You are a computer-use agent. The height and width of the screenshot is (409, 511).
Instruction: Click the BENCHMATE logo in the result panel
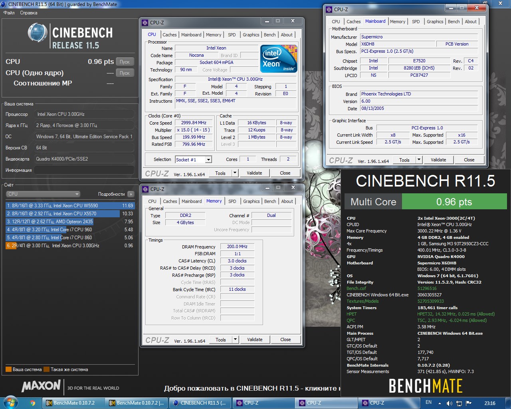pos(426,386)
